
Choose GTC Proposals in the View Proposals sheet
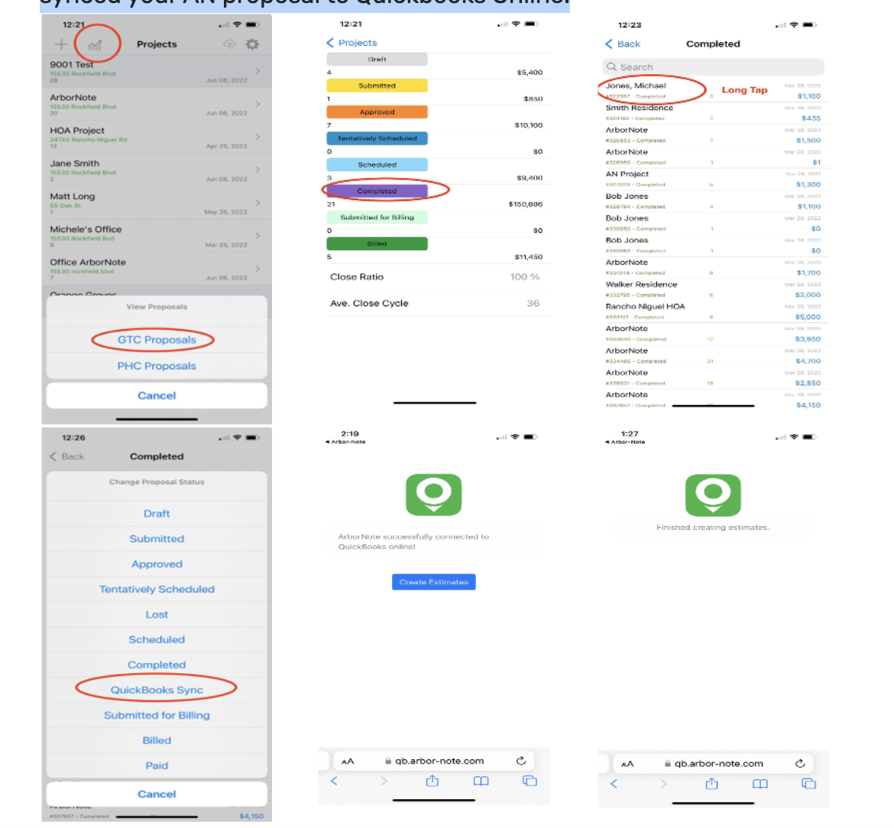click(157, 340)
